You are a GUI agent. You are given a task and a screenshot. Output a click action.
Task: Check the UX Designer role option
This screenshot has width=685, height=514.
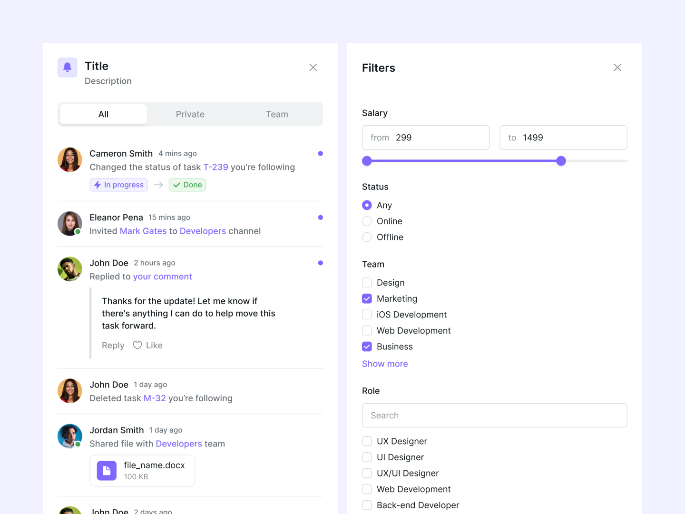point(367,441)
